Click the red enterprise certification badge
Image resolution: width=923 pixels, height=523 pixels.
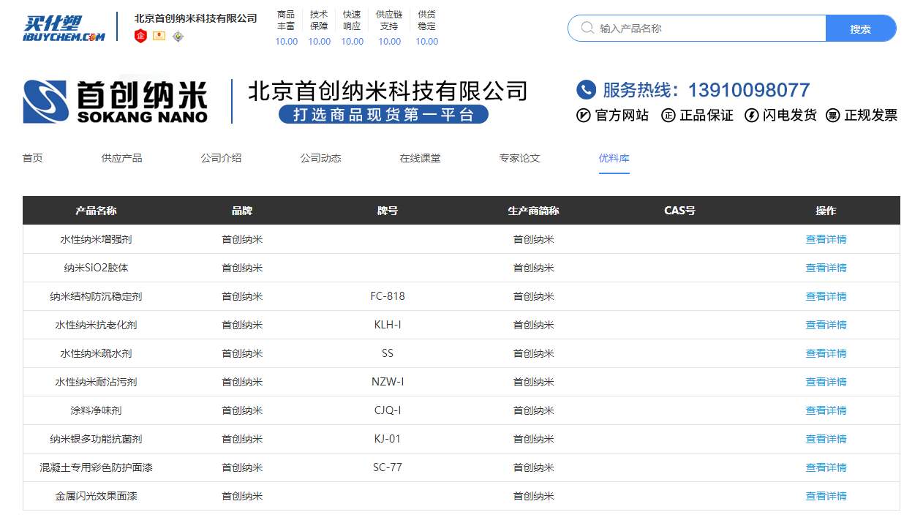click(x=141, y=36)
